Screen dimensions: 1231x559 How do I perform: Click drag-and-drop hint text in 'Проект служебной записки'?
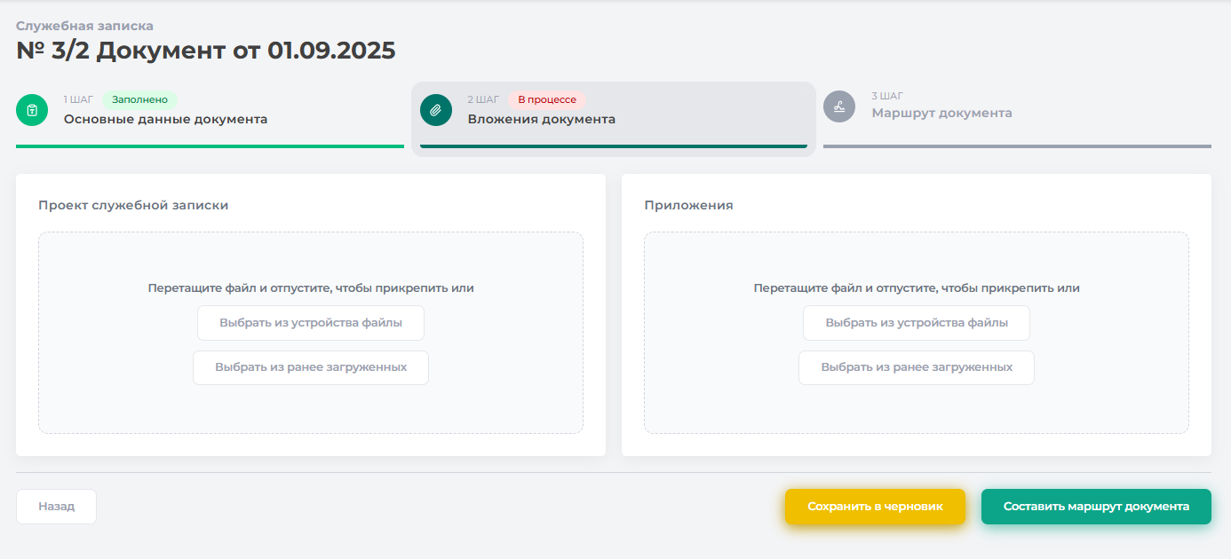(x=311, y=288)
